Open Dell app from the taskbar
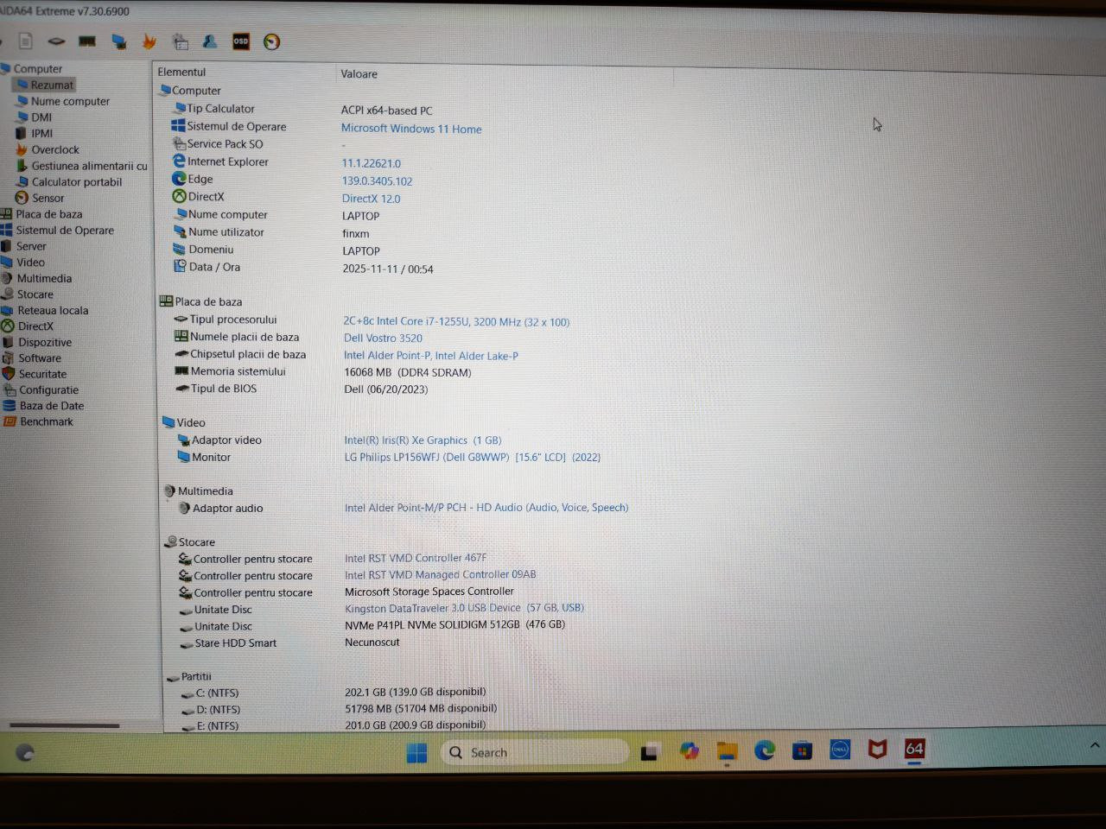Image resolution: width=1106 pixels, height=829 pixels. (840, 750)
